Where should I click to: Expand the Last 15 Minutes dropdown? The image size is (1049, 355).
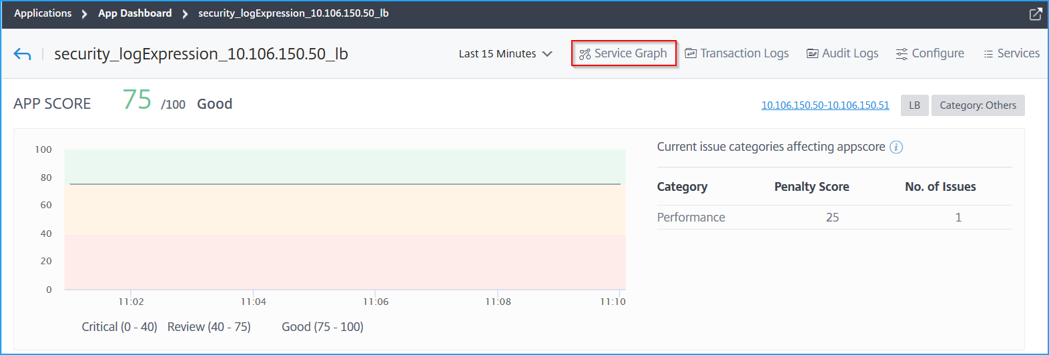point(505,54)
